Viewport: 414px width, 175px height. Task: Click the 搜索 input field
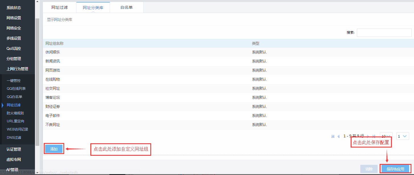[384, 33]
